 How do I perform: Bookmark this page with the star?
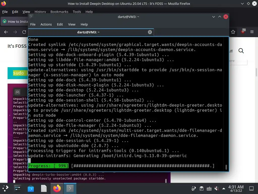[x=233, y=32]
